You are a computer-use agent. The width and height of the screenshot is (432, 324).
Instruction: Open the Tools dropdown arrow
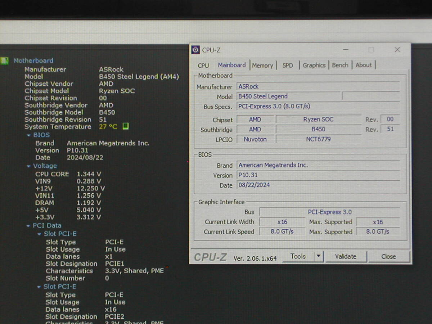[x=319, y=256]
